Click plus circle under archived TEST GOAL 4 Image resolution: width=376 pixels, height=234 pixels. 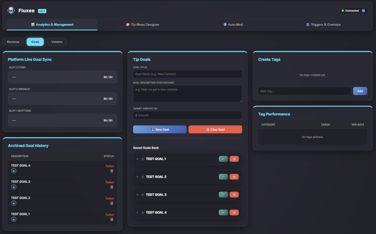[x=14, y=171]
